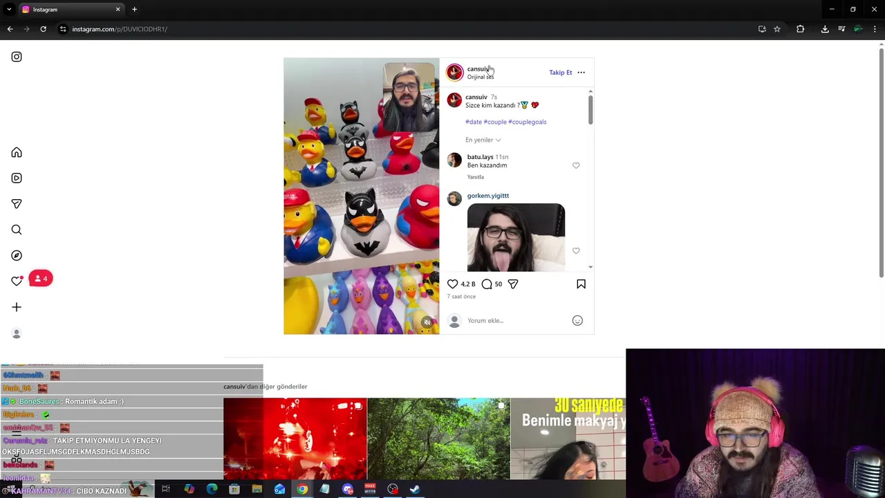Open Direct messages in sidebar

pyautogui.click(x=17, y=203)
